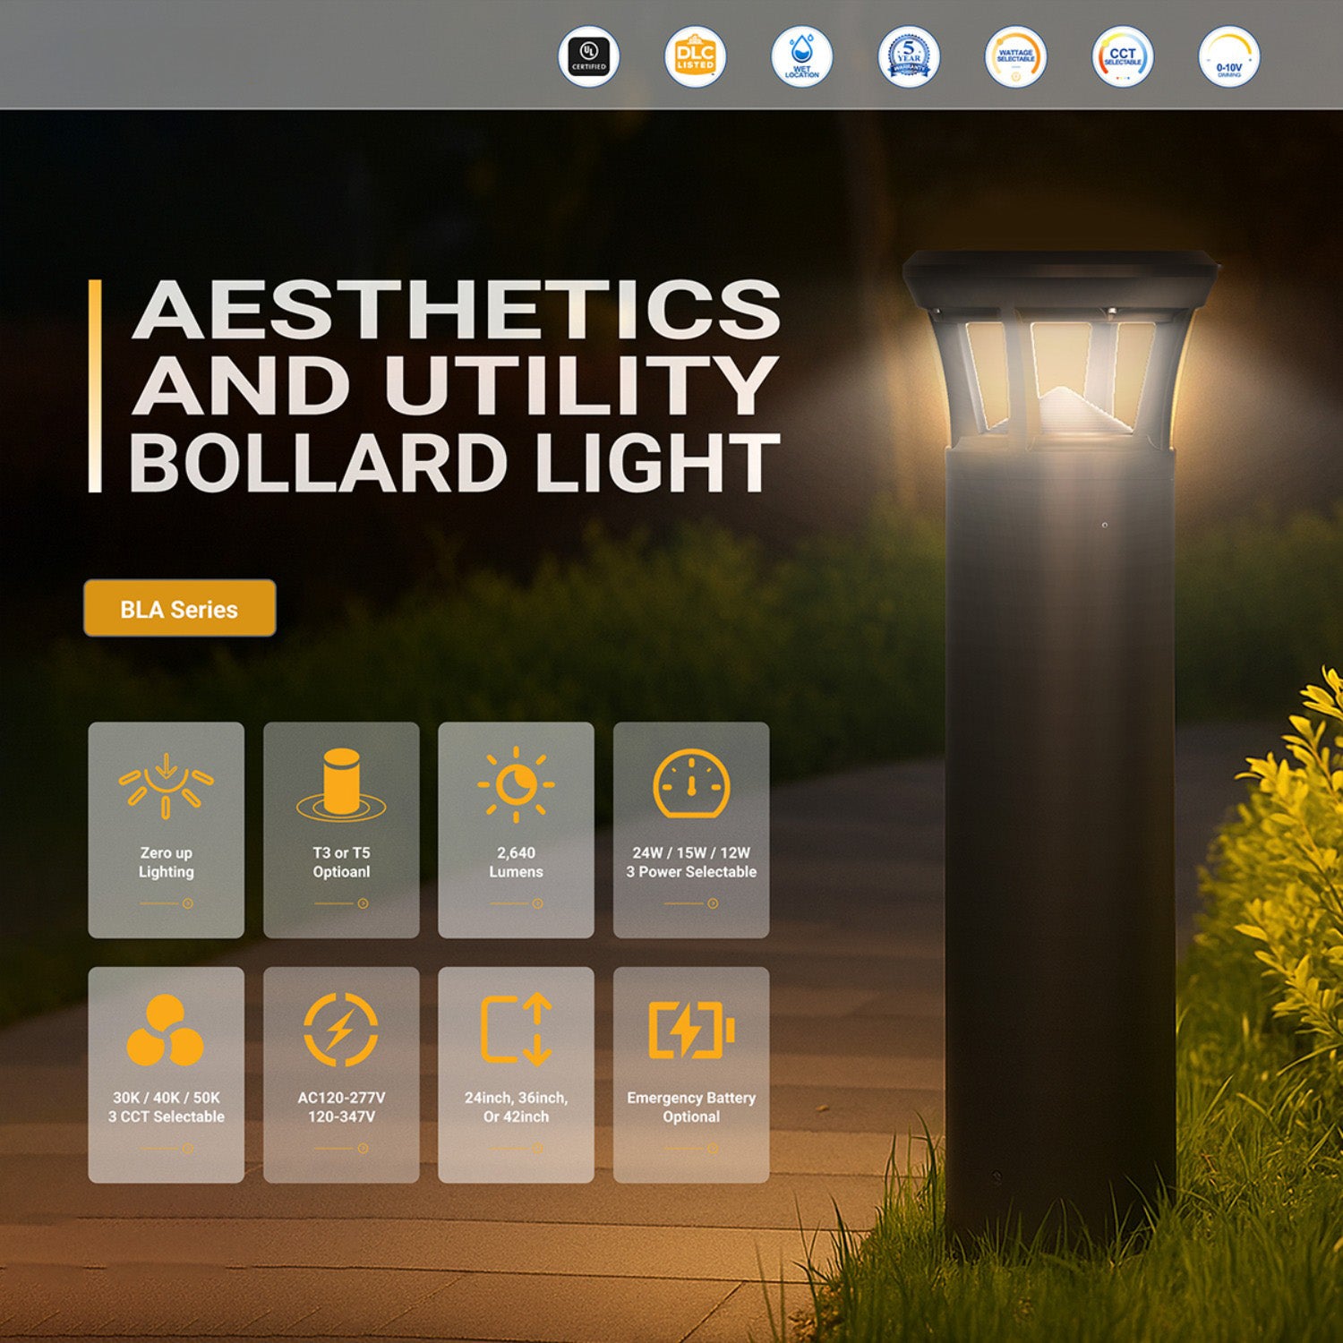The width and height of the screenshot is (1343, 1343).
Task: Click the 'T3 or T5 Optioanl' label
Action: click(341, 862)
